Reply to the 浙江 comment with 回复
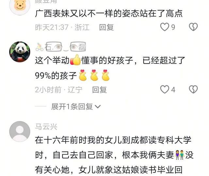This screenshot has width=209, height=176. pos(106,27)
